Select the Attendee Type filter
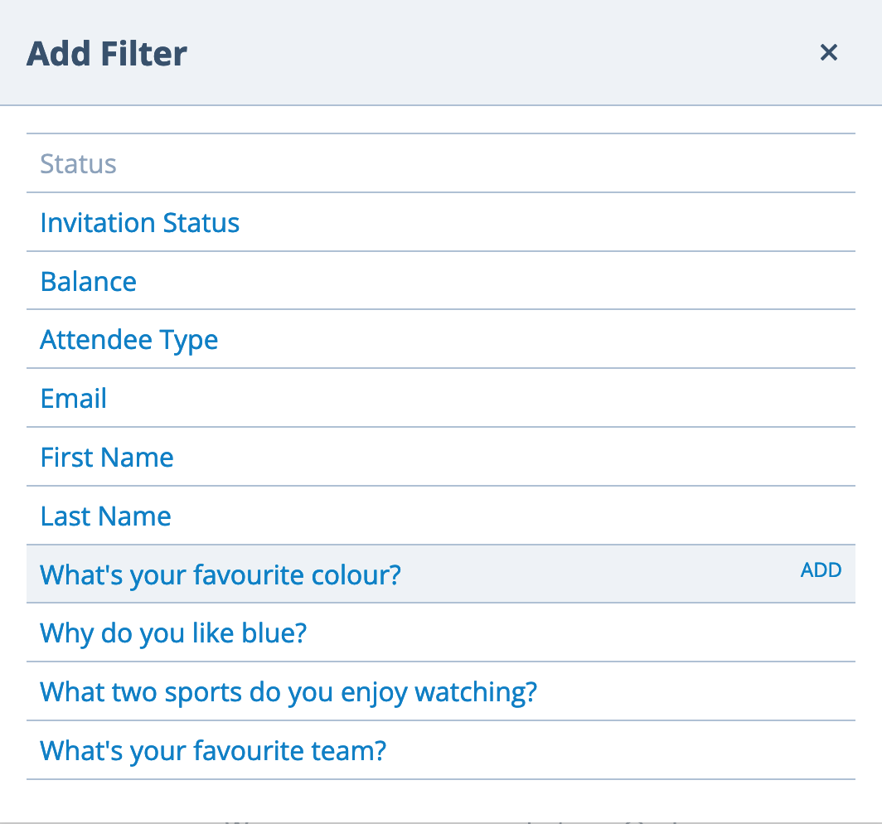 click(x=128, y=340)
